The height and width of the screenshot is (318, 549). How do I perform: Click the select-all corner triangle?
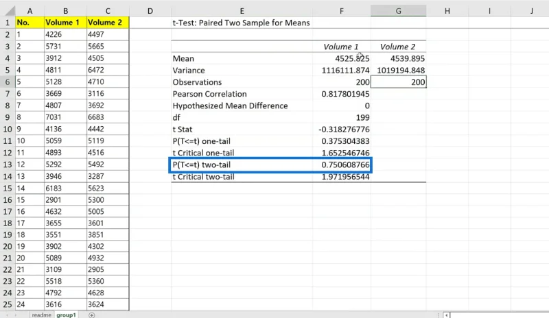(x=10, y=11)
